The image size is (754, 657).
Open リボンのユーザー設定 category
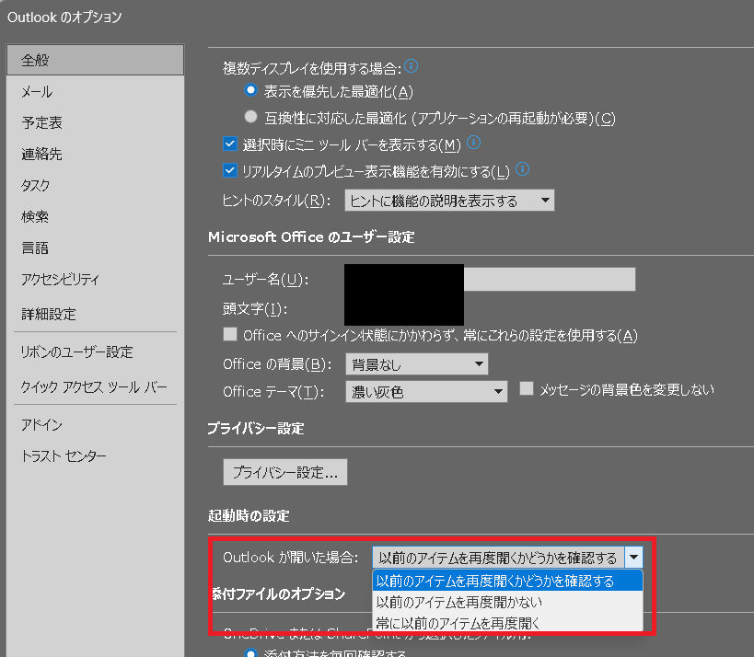pyautogui.click(x=95, y=352)
